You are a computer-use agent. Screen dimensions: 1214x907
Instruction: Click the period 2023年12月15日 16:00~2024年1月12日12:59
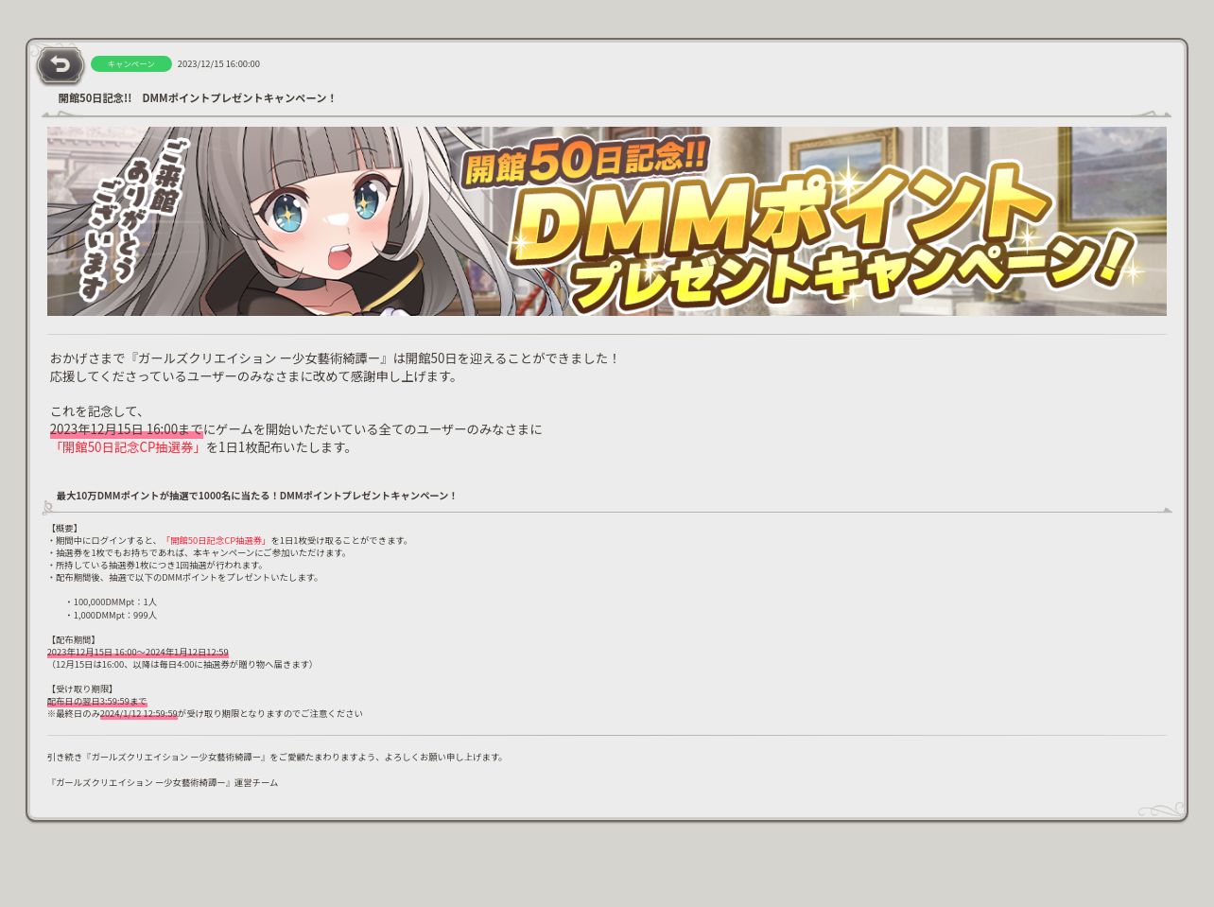click(138, 653)
